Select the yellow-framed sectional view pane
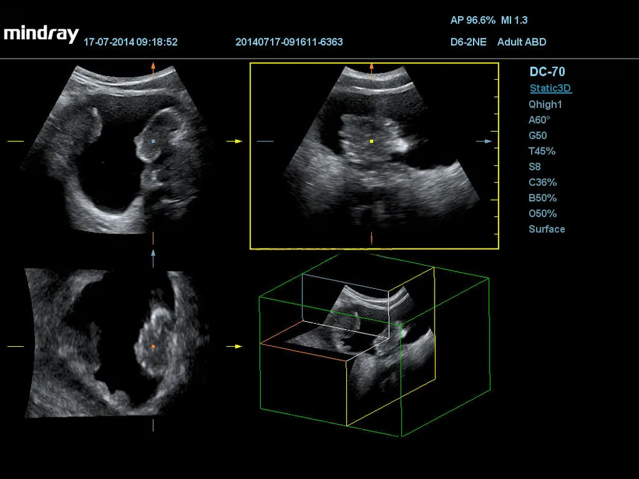This screenshot has height=479, width=639. click(x=374, y=156)
